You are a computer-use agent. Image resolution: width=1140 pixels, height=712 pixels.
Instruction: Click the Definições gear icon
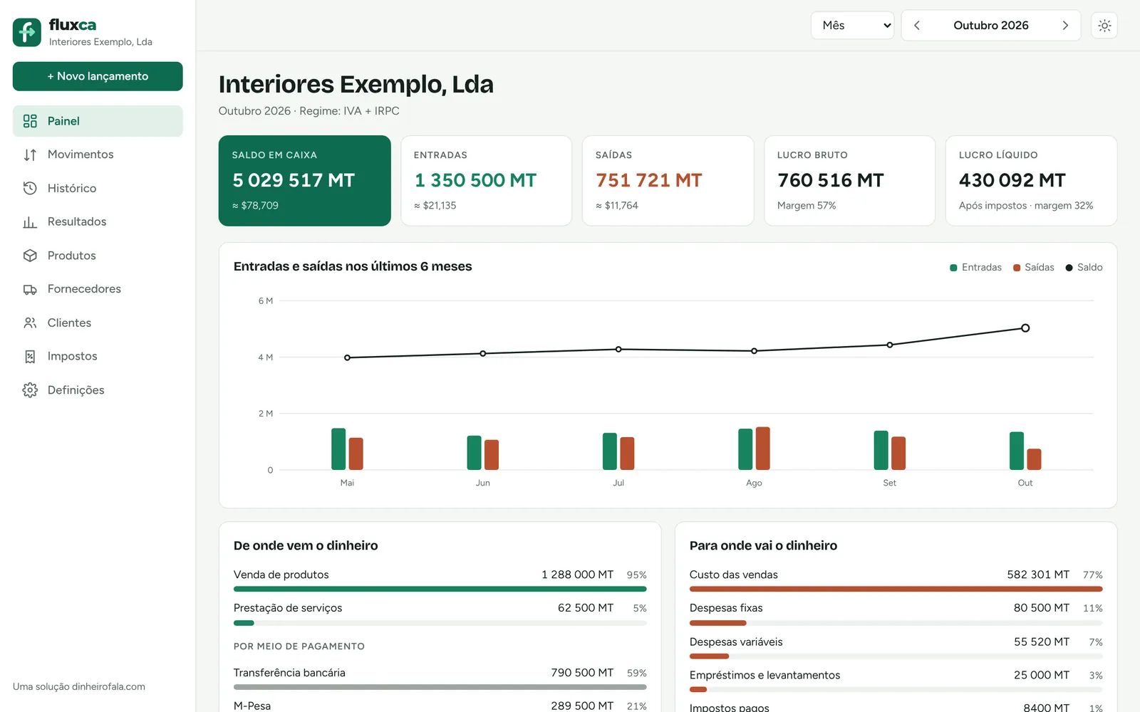[30, 390]
